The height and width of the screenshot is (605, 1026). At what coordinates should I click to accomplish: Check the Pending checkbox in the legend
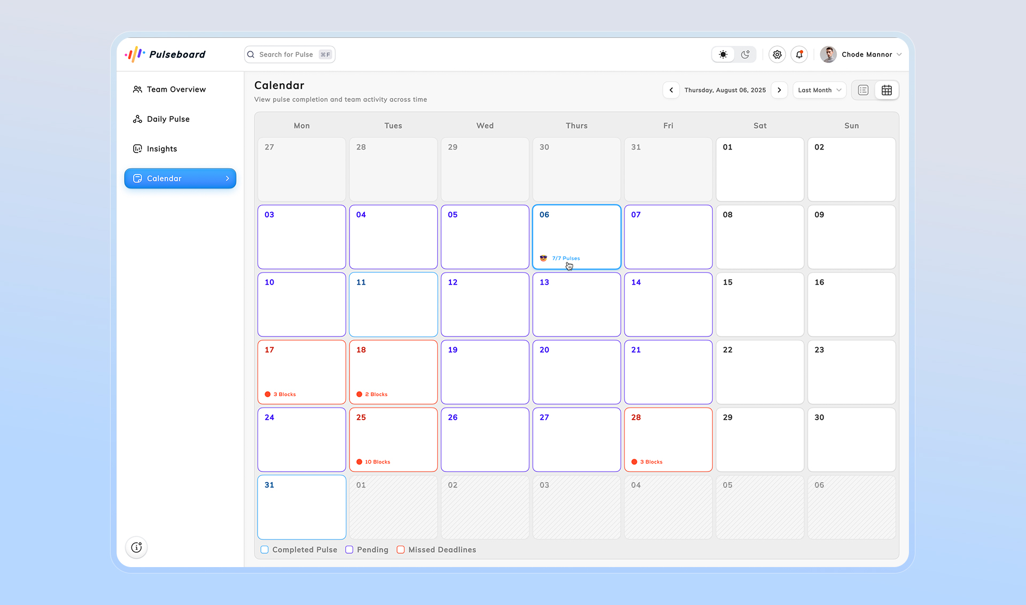coord(349,549)
